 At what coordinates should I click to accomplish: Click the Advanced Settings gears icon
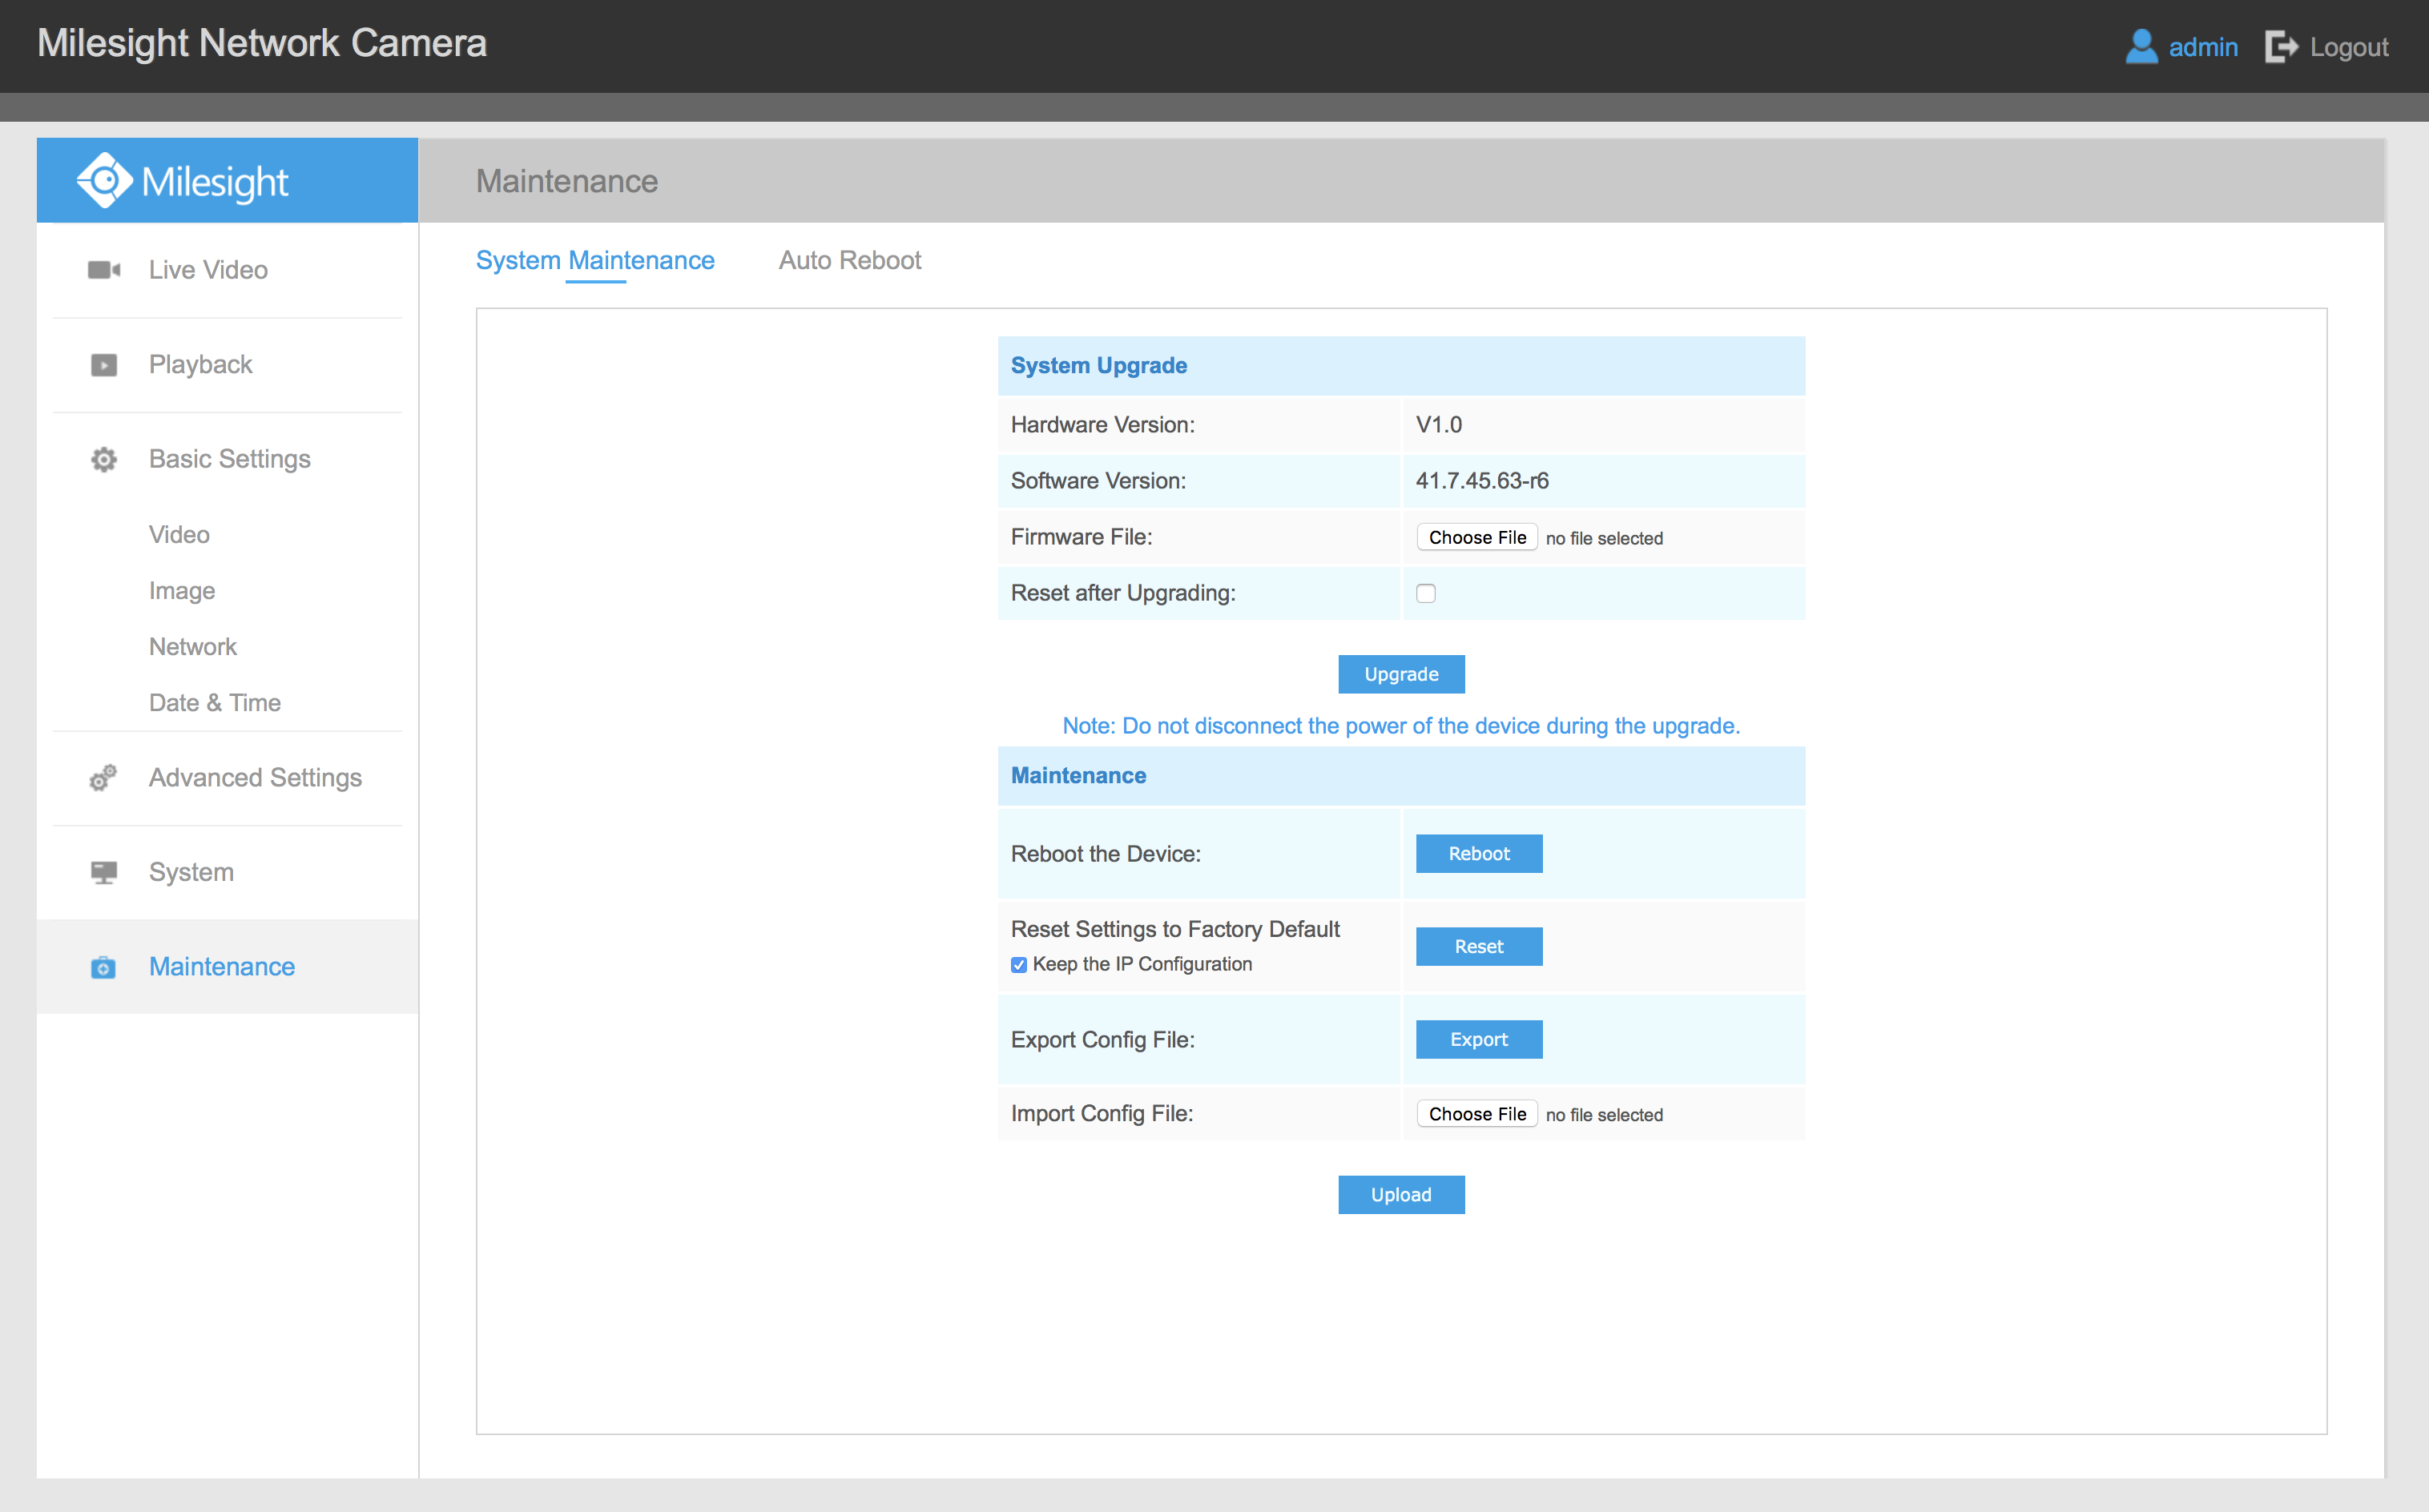(x=103, y=778)
